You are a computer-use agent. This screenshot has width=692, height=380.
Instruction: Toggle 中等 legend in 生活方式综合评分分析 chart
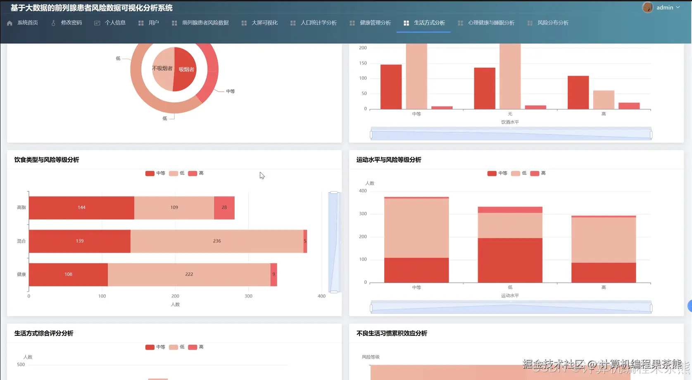coord(155,347)
